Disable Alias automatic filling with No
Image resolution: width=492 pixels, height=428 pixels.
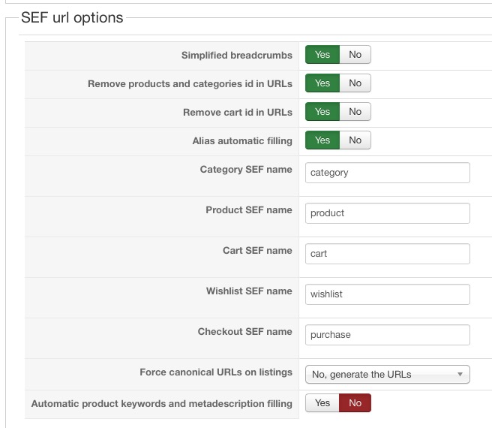tap(355, 140)
